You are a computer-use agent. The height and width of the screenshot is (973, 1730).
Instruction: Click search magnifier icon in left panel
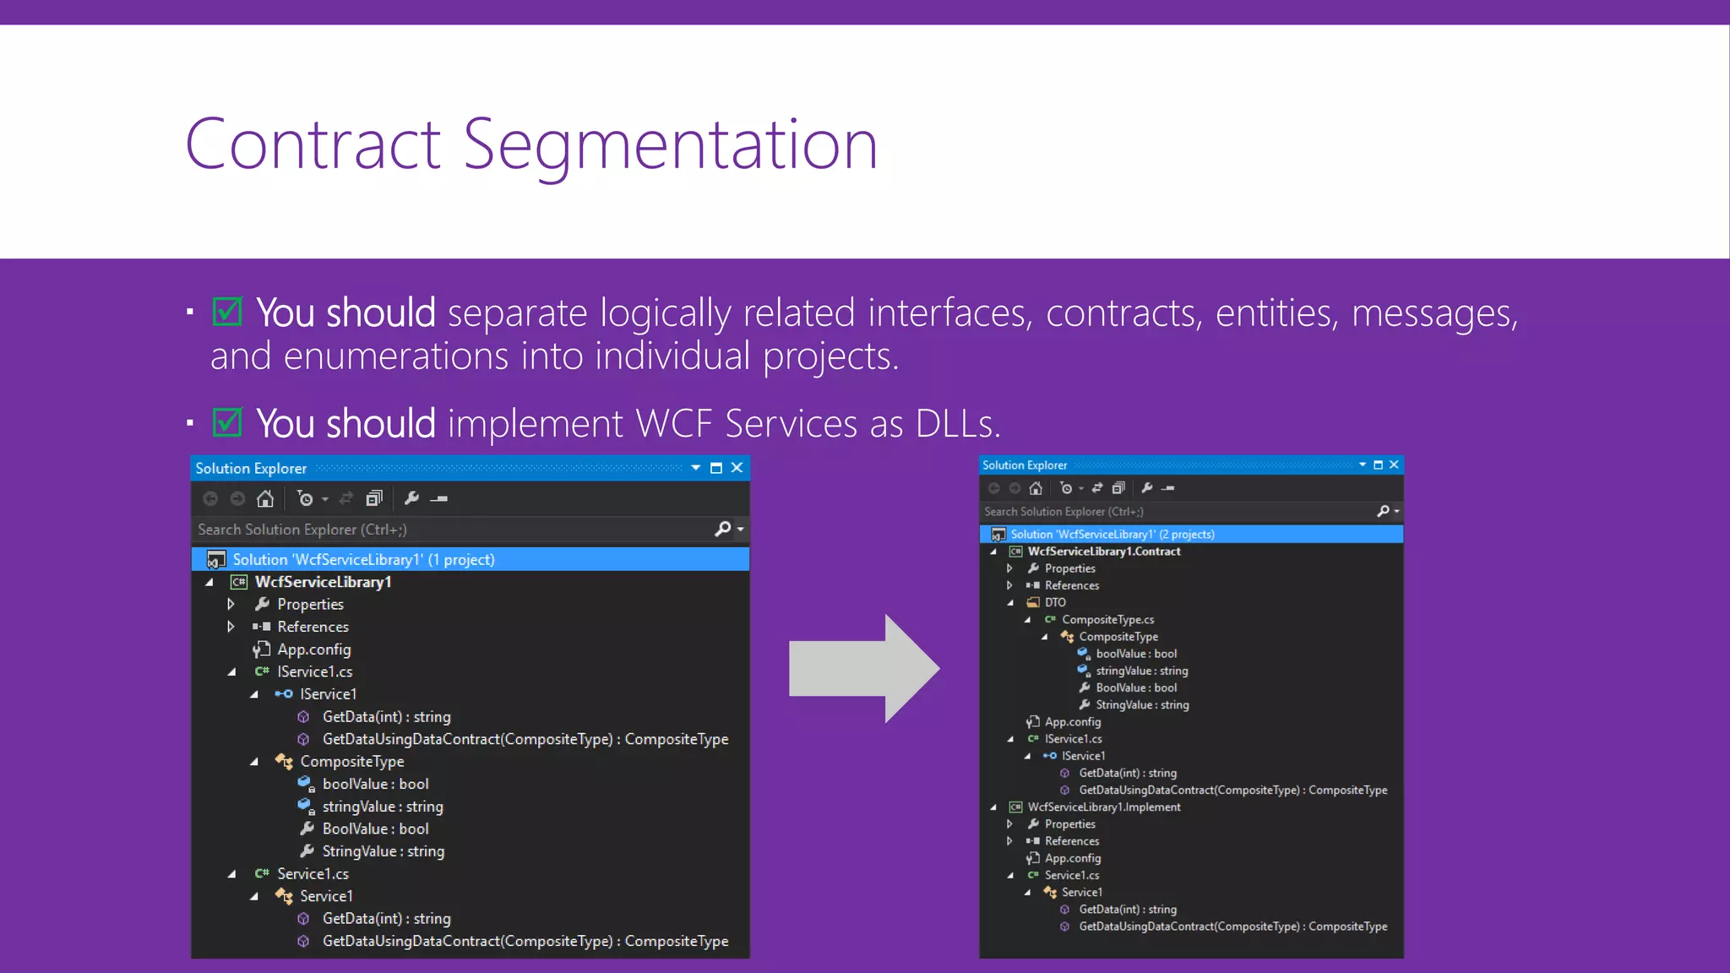[x=722, y=530]
